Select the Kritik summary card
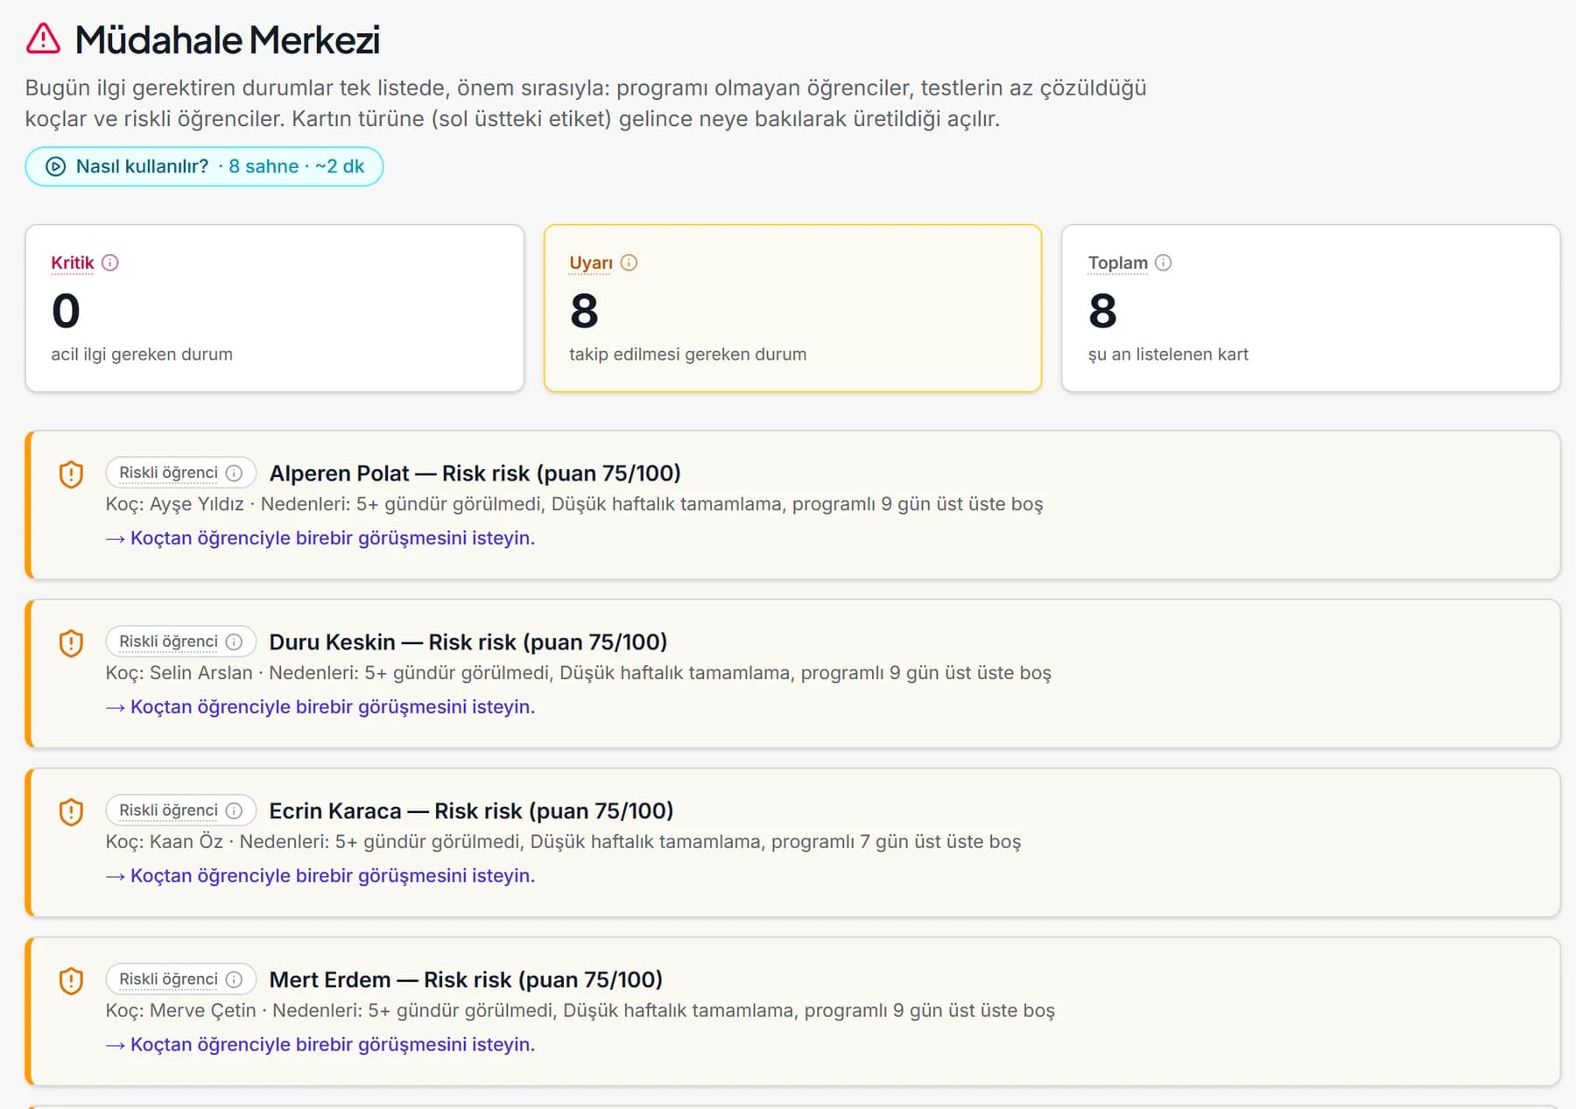This screenshot has height=1109, width=1576. point(275,308)
